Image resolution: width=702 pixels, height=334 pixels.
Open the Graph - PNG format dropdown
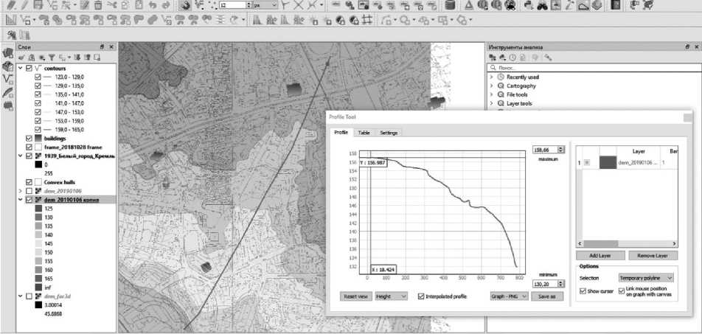coord(510,296)
